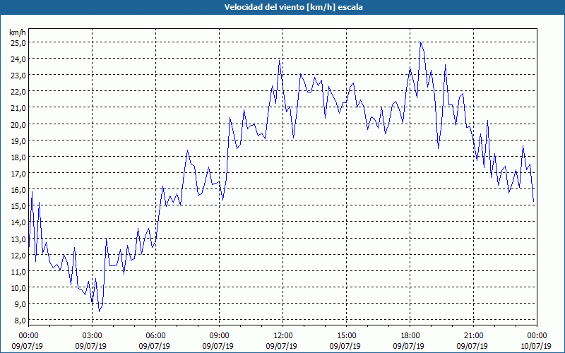Viewport: 565px width, 353px height.
Task: Click the 10,0 axis value
Action: point(18,287)
